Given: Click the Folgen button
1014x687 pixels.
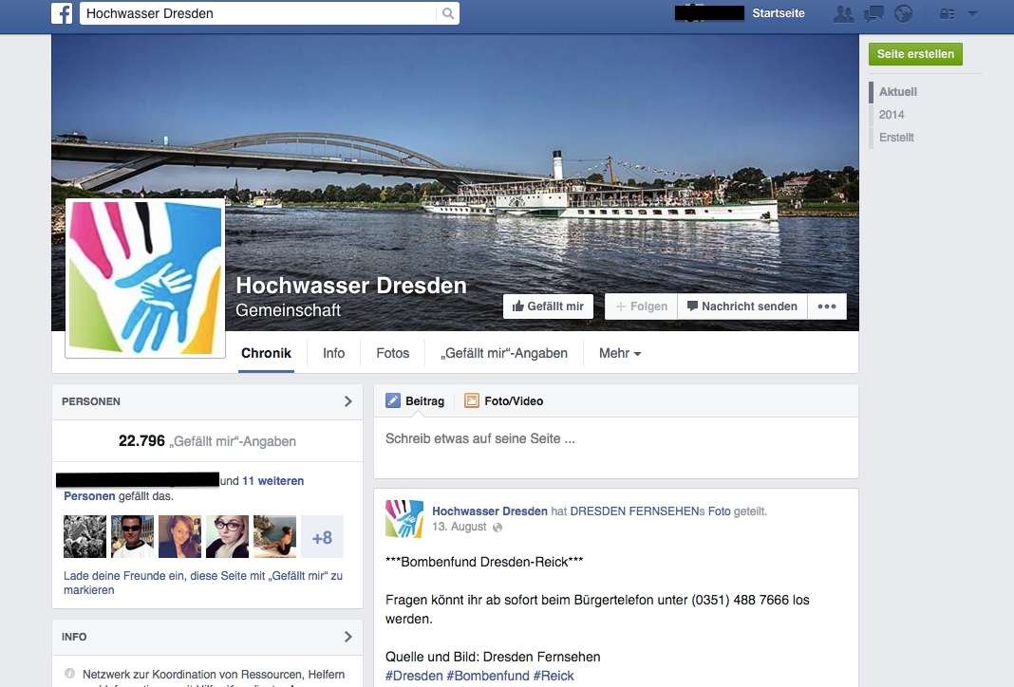Looking at the screenshot, I should [x=641, y=306].
